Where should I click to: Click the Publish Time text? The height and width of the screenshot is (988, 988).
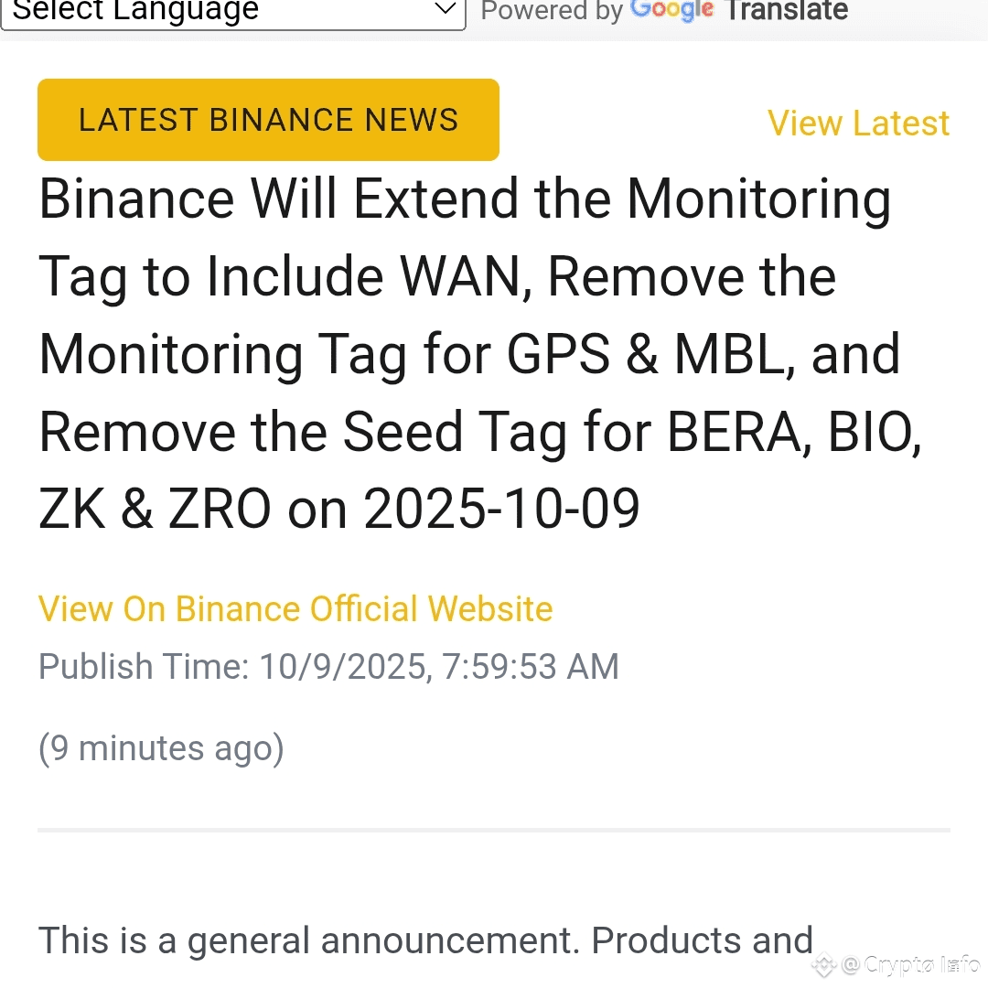tap(328, 666)
